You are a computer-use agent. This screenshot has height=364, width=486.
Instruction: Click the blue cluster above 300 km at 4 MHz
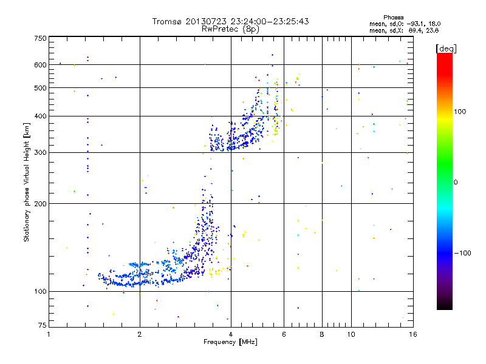(x=236, y=136)
